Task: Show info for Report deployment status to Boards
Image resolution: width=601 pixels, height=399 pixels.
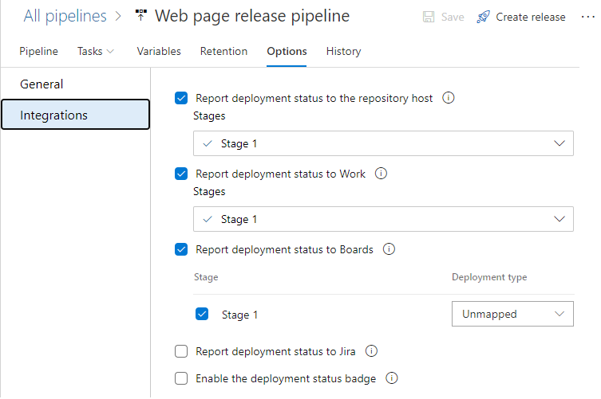Action: (x=389, y=249)
